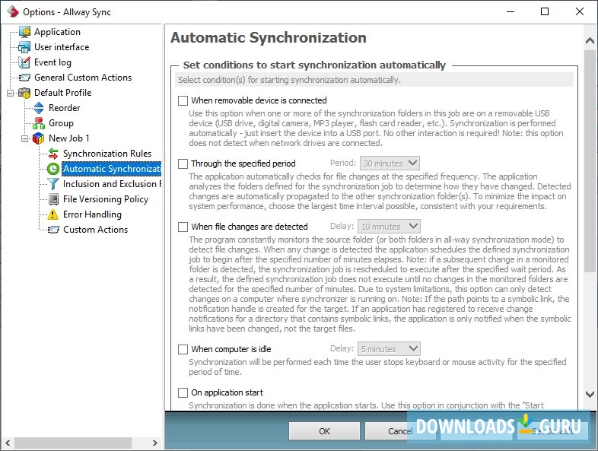
Task: Click the Application monitor icon in tree
Action: tap(24, 32)
